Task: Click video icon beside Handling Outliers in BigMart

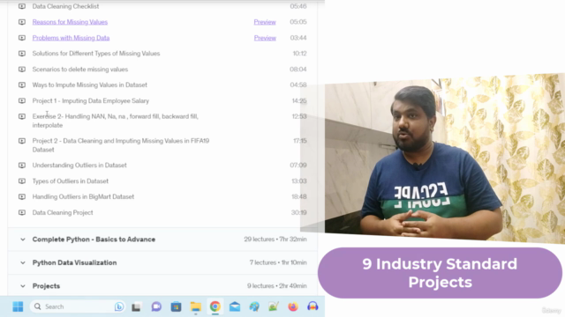Action: point(22,196)
